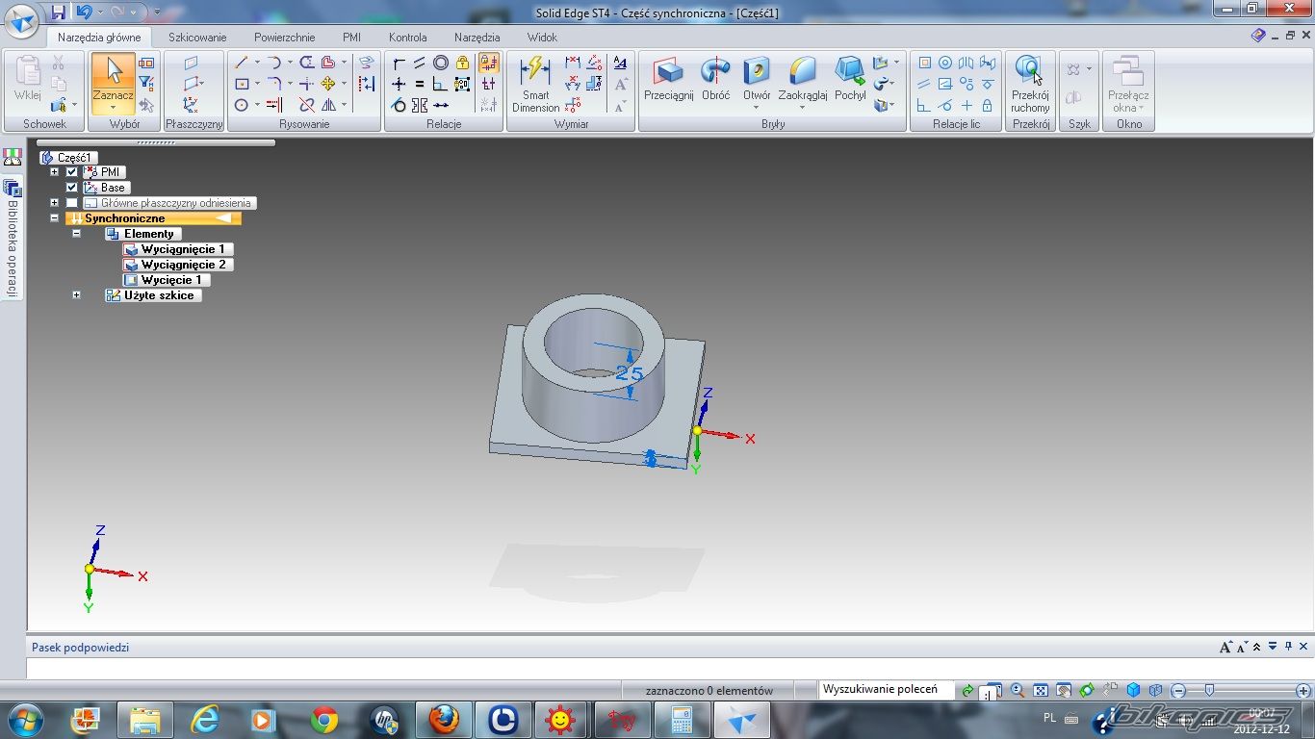Expand the PMI tree node
The width and height of the screenshot is (1315, 739).
pyautogui.click(x=55, y=172)
